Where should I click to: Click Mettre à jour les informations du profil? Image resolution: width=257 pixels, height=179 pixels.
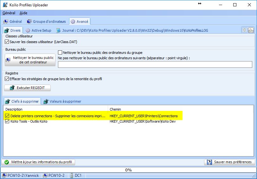click(38, 162)
